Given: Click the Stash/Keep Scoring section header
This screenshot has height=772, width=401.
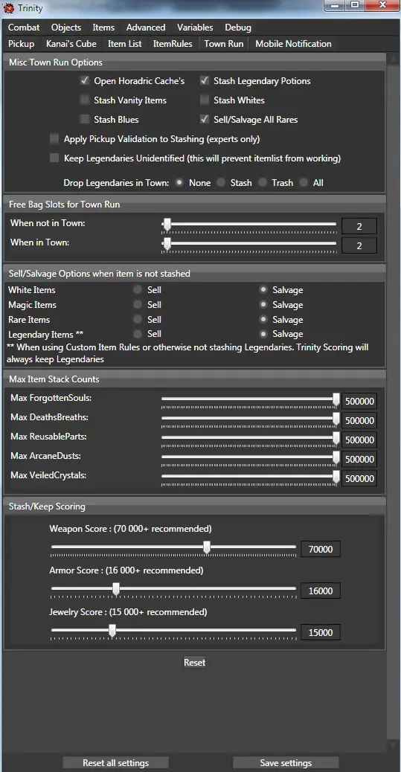Looking at the screenshot, I should point(195,506).
